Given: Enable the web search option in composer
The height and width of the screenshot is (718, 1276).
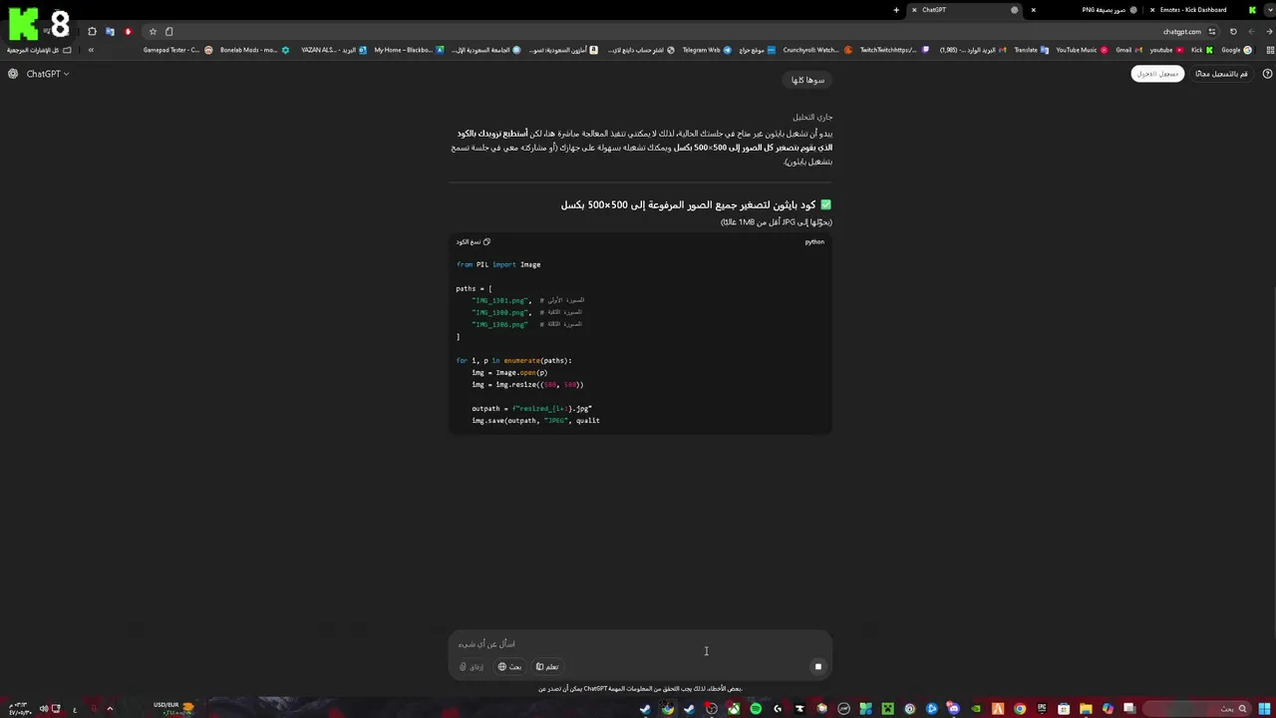Looking at the screenshot, I should pos(509,667).
